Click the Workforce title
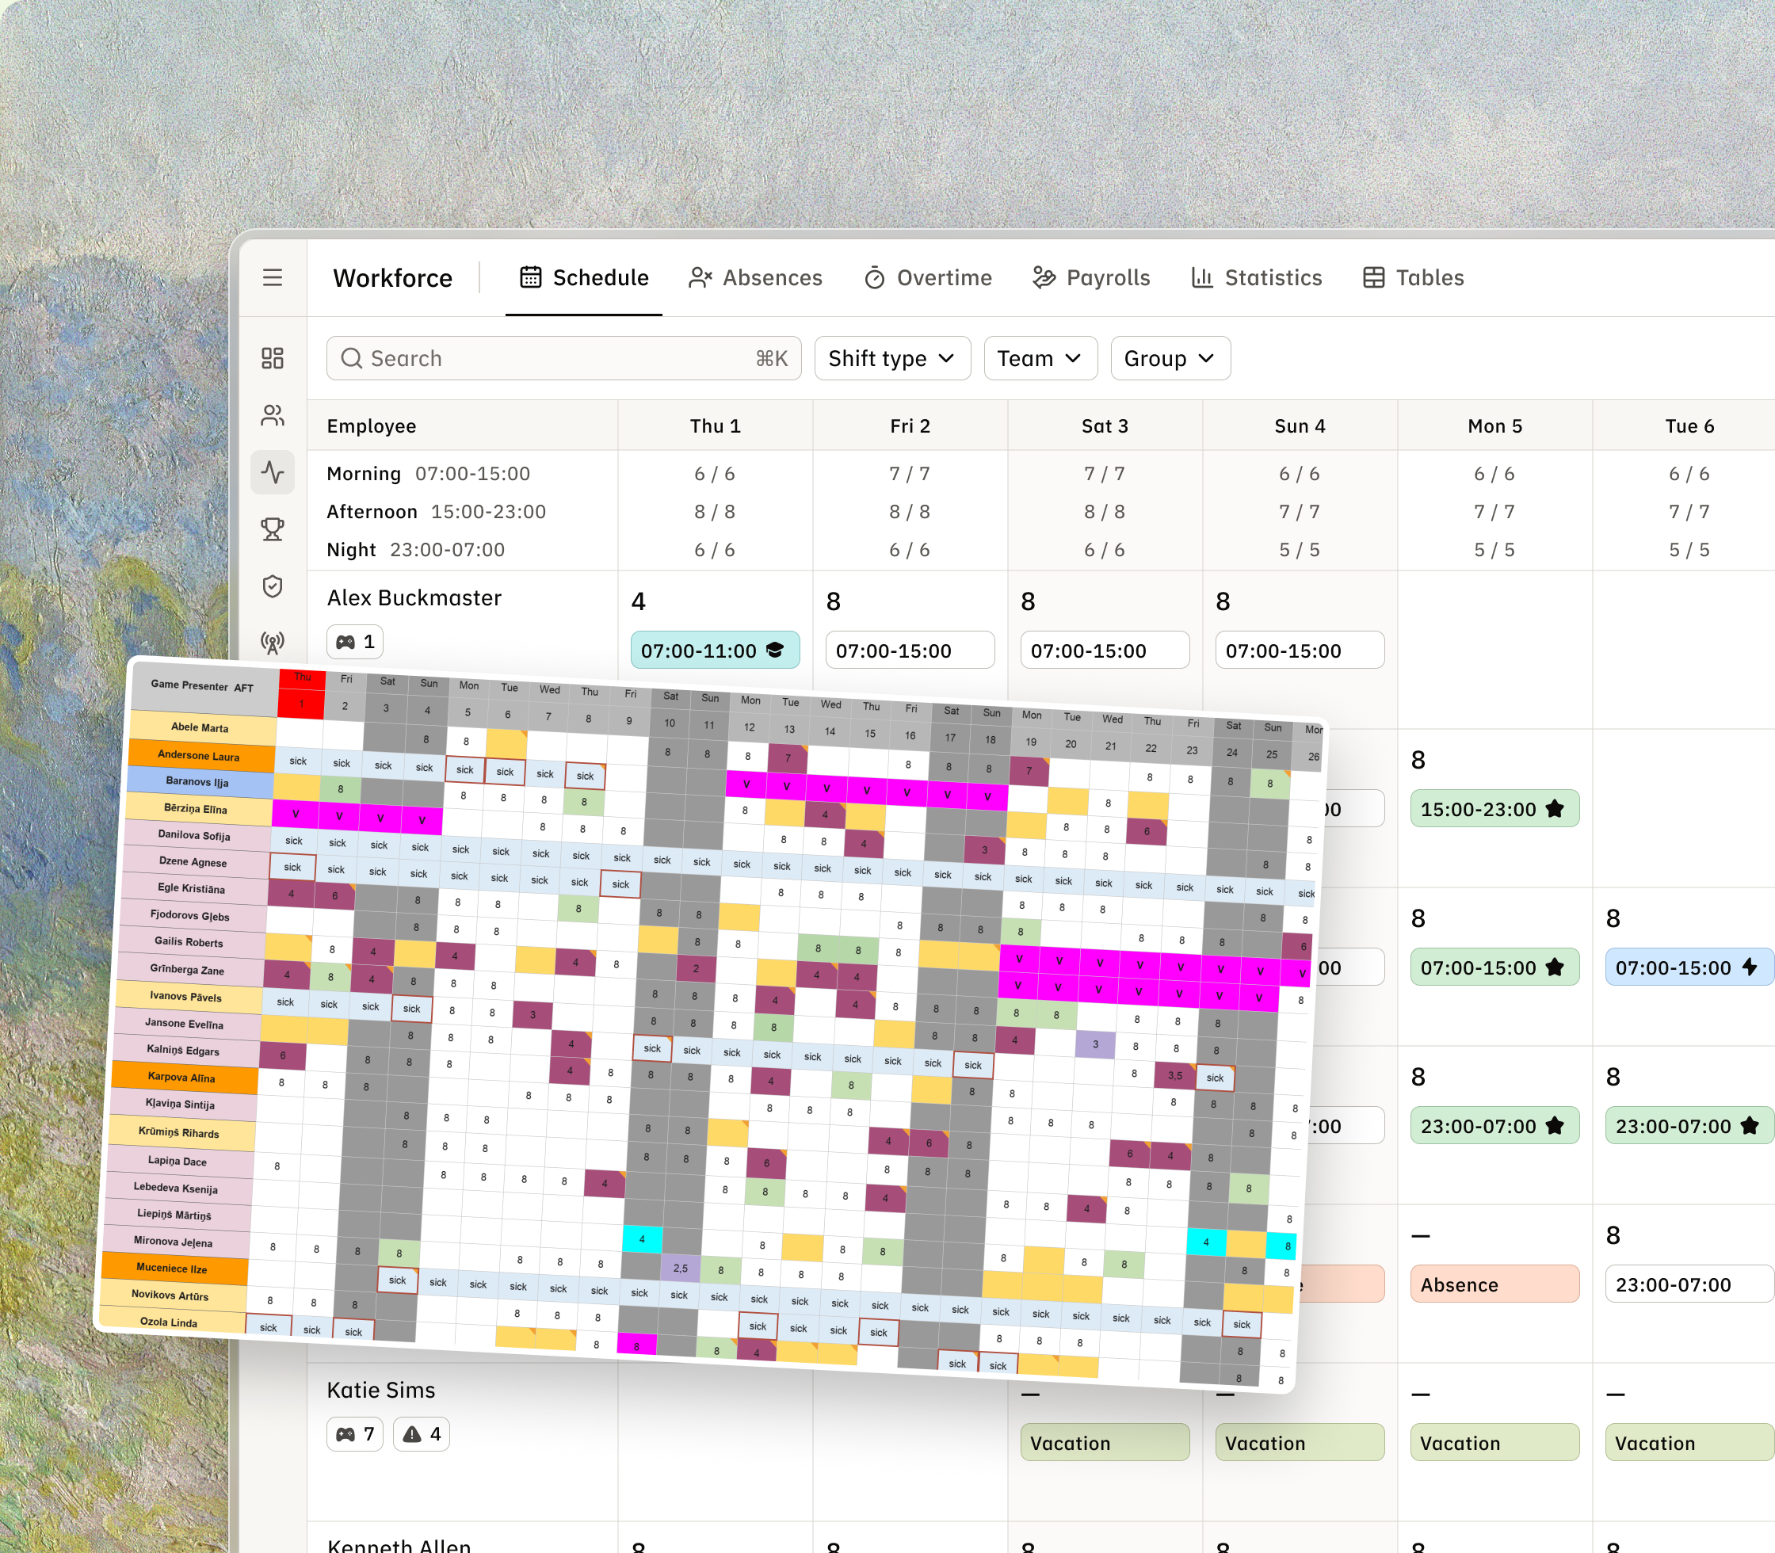This screenshot has width=1775, height=1553. coord(392,278)
